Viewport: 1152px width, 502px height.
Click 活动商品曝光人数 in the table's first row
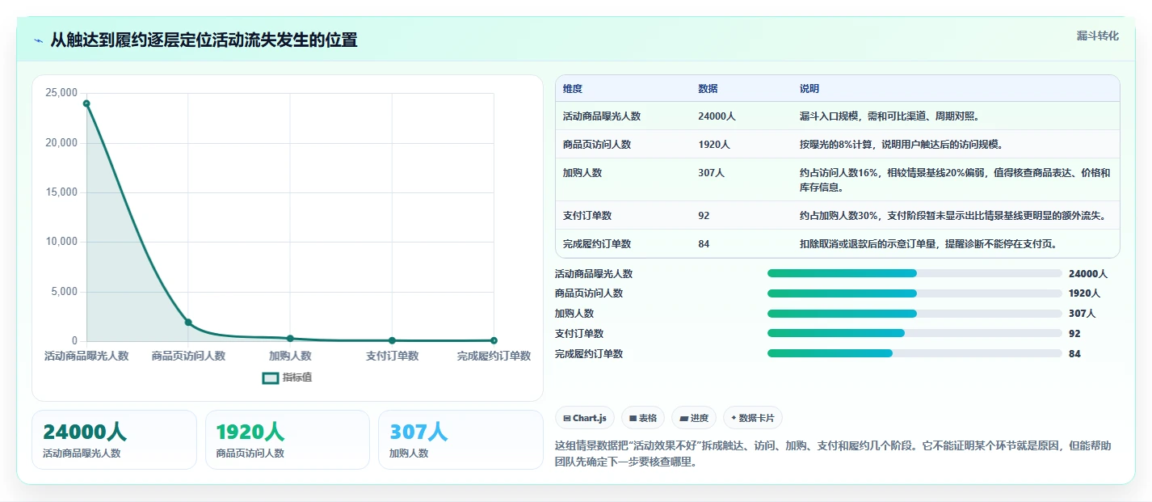pyautogui.click(x=602, y=116)
